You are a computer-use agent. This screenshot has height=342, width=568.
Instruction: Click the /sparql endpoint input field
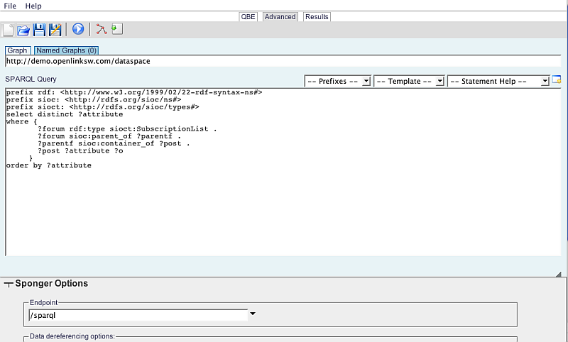(138, 315)
